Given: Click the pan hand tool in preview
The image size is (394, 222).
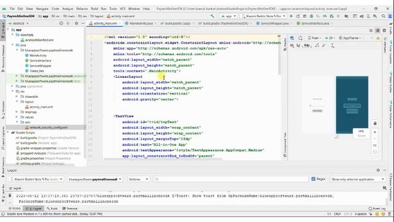Looking at the screenshot, I should [x=375, y=123].
